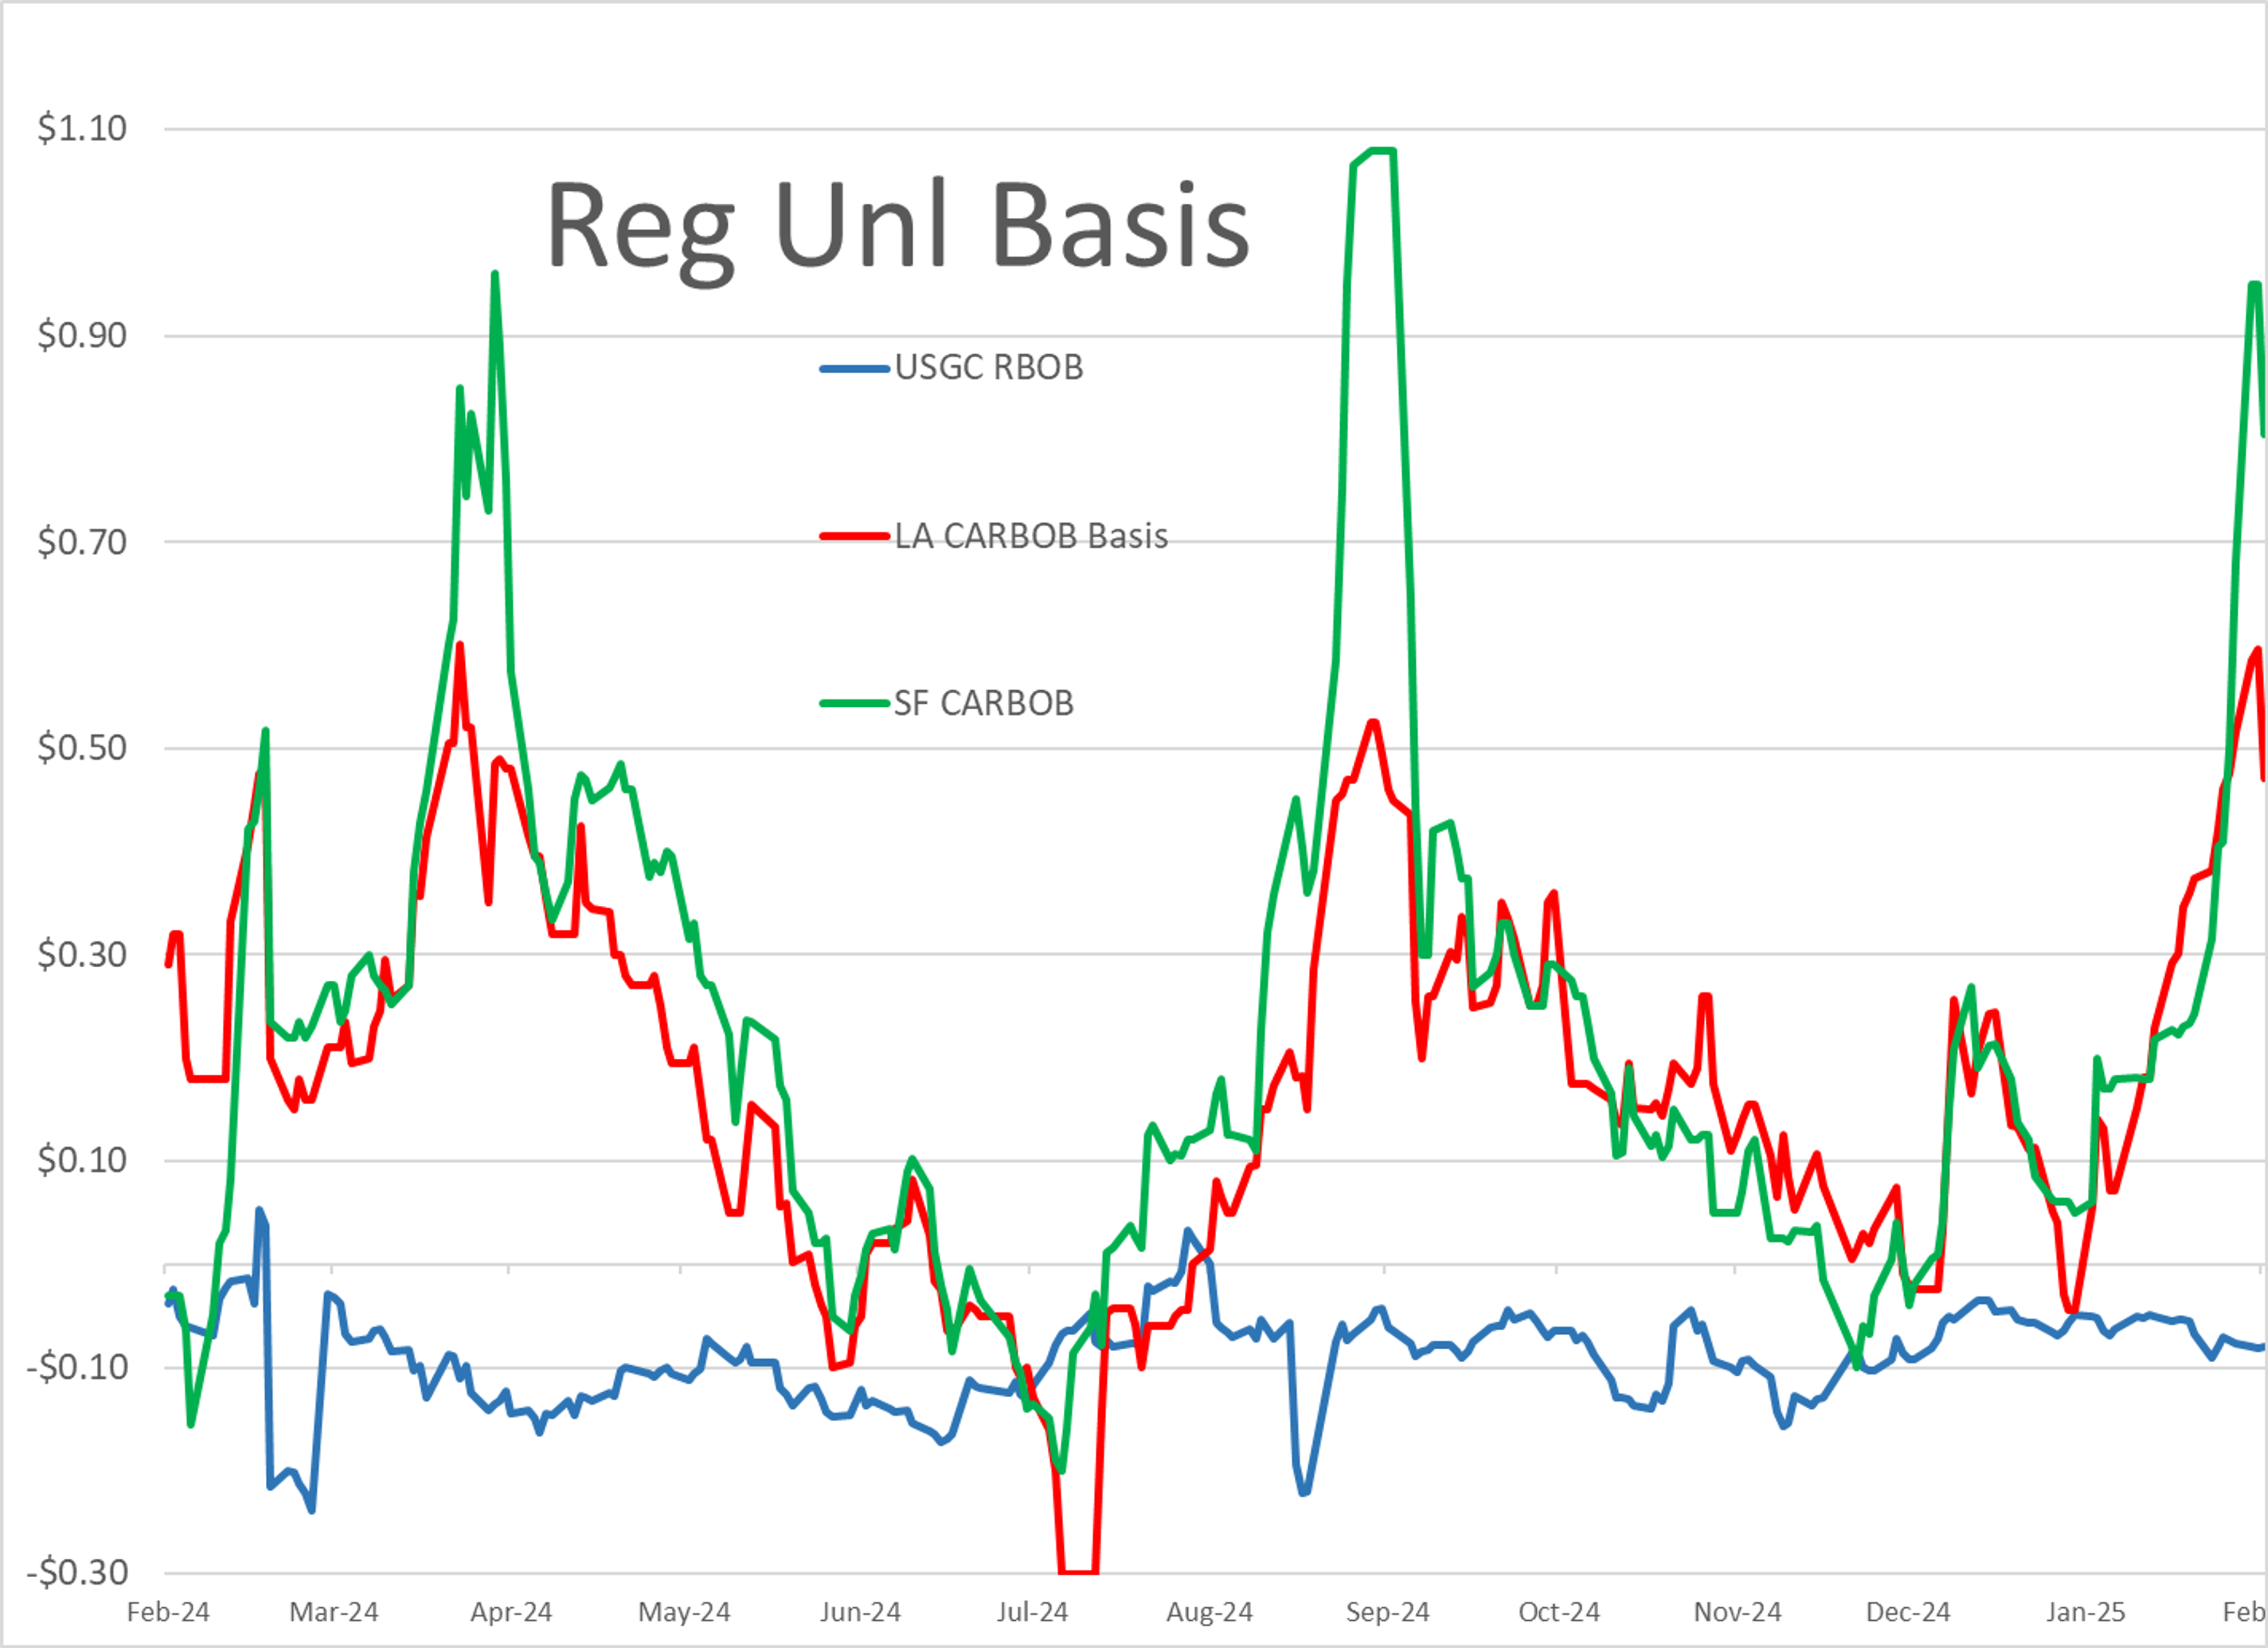This screenshot has height=1648, width=2268.
Task: Click the Jul-24 x-axis label
Action: point(1032,1612)
